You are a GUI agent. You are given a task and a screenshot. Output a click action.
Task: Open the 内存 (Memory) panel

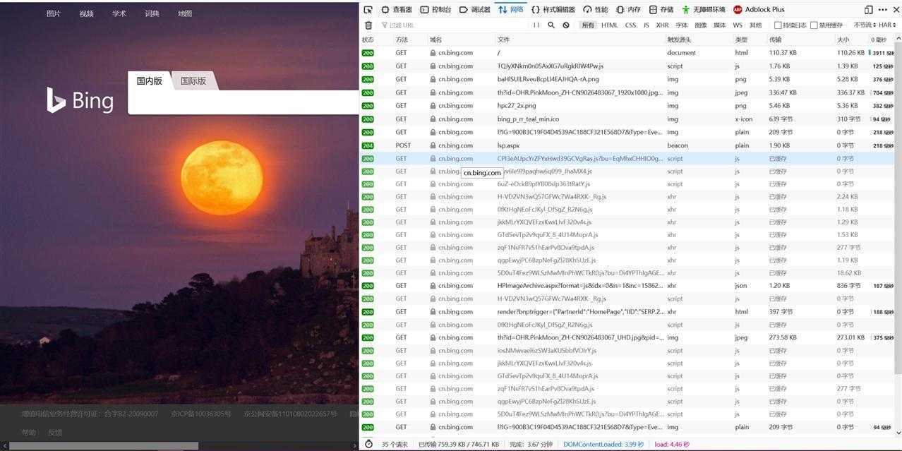628,10
